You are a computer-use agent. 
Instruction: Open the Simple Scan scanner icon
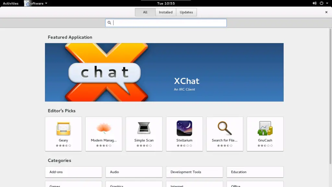(144, 128)
